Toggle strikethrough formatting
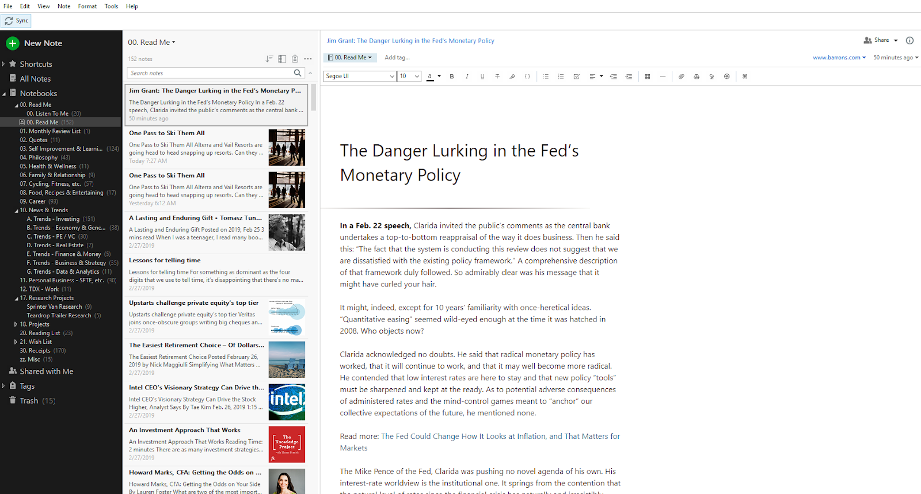The image size is (921, 494). [x=497, y=76]
